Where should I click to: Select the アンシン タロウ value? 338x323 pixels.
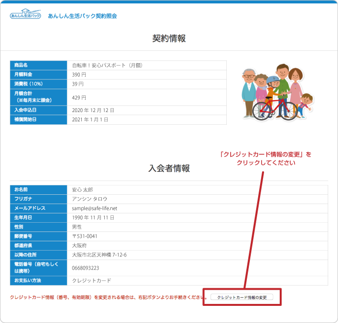tap(90, 199)
